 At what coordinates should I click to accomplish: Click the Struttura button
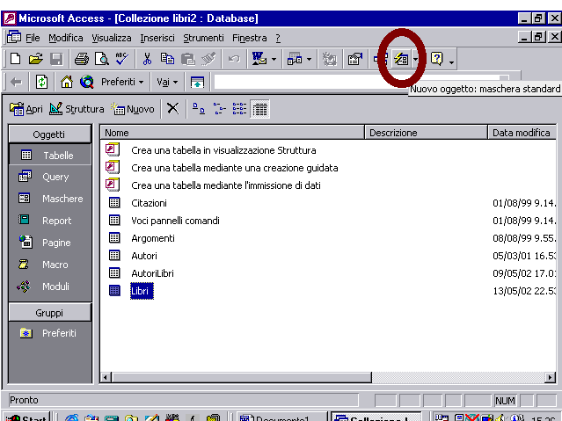click(77, 109)
